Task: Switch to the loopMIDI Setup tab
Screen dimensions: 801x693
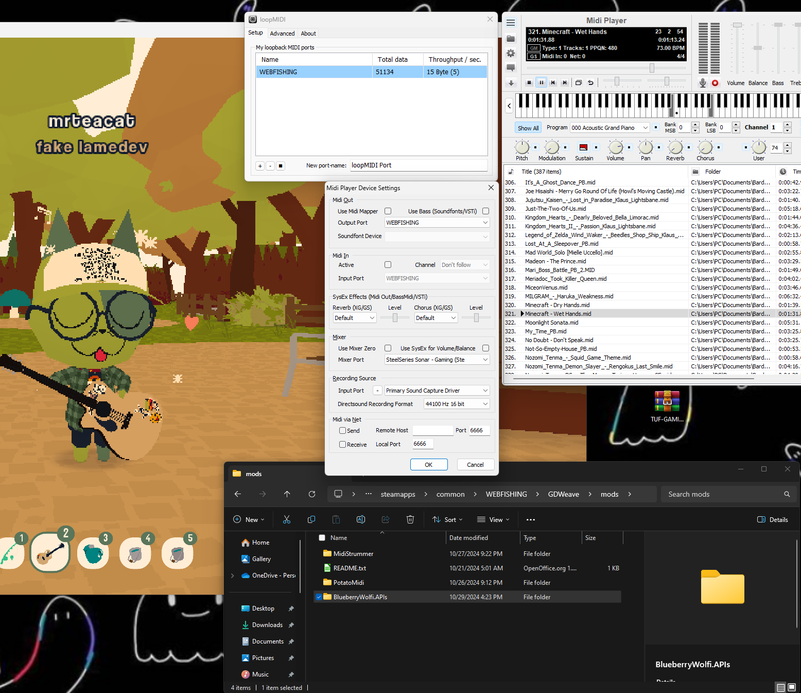Action: [x=255, y=33]
